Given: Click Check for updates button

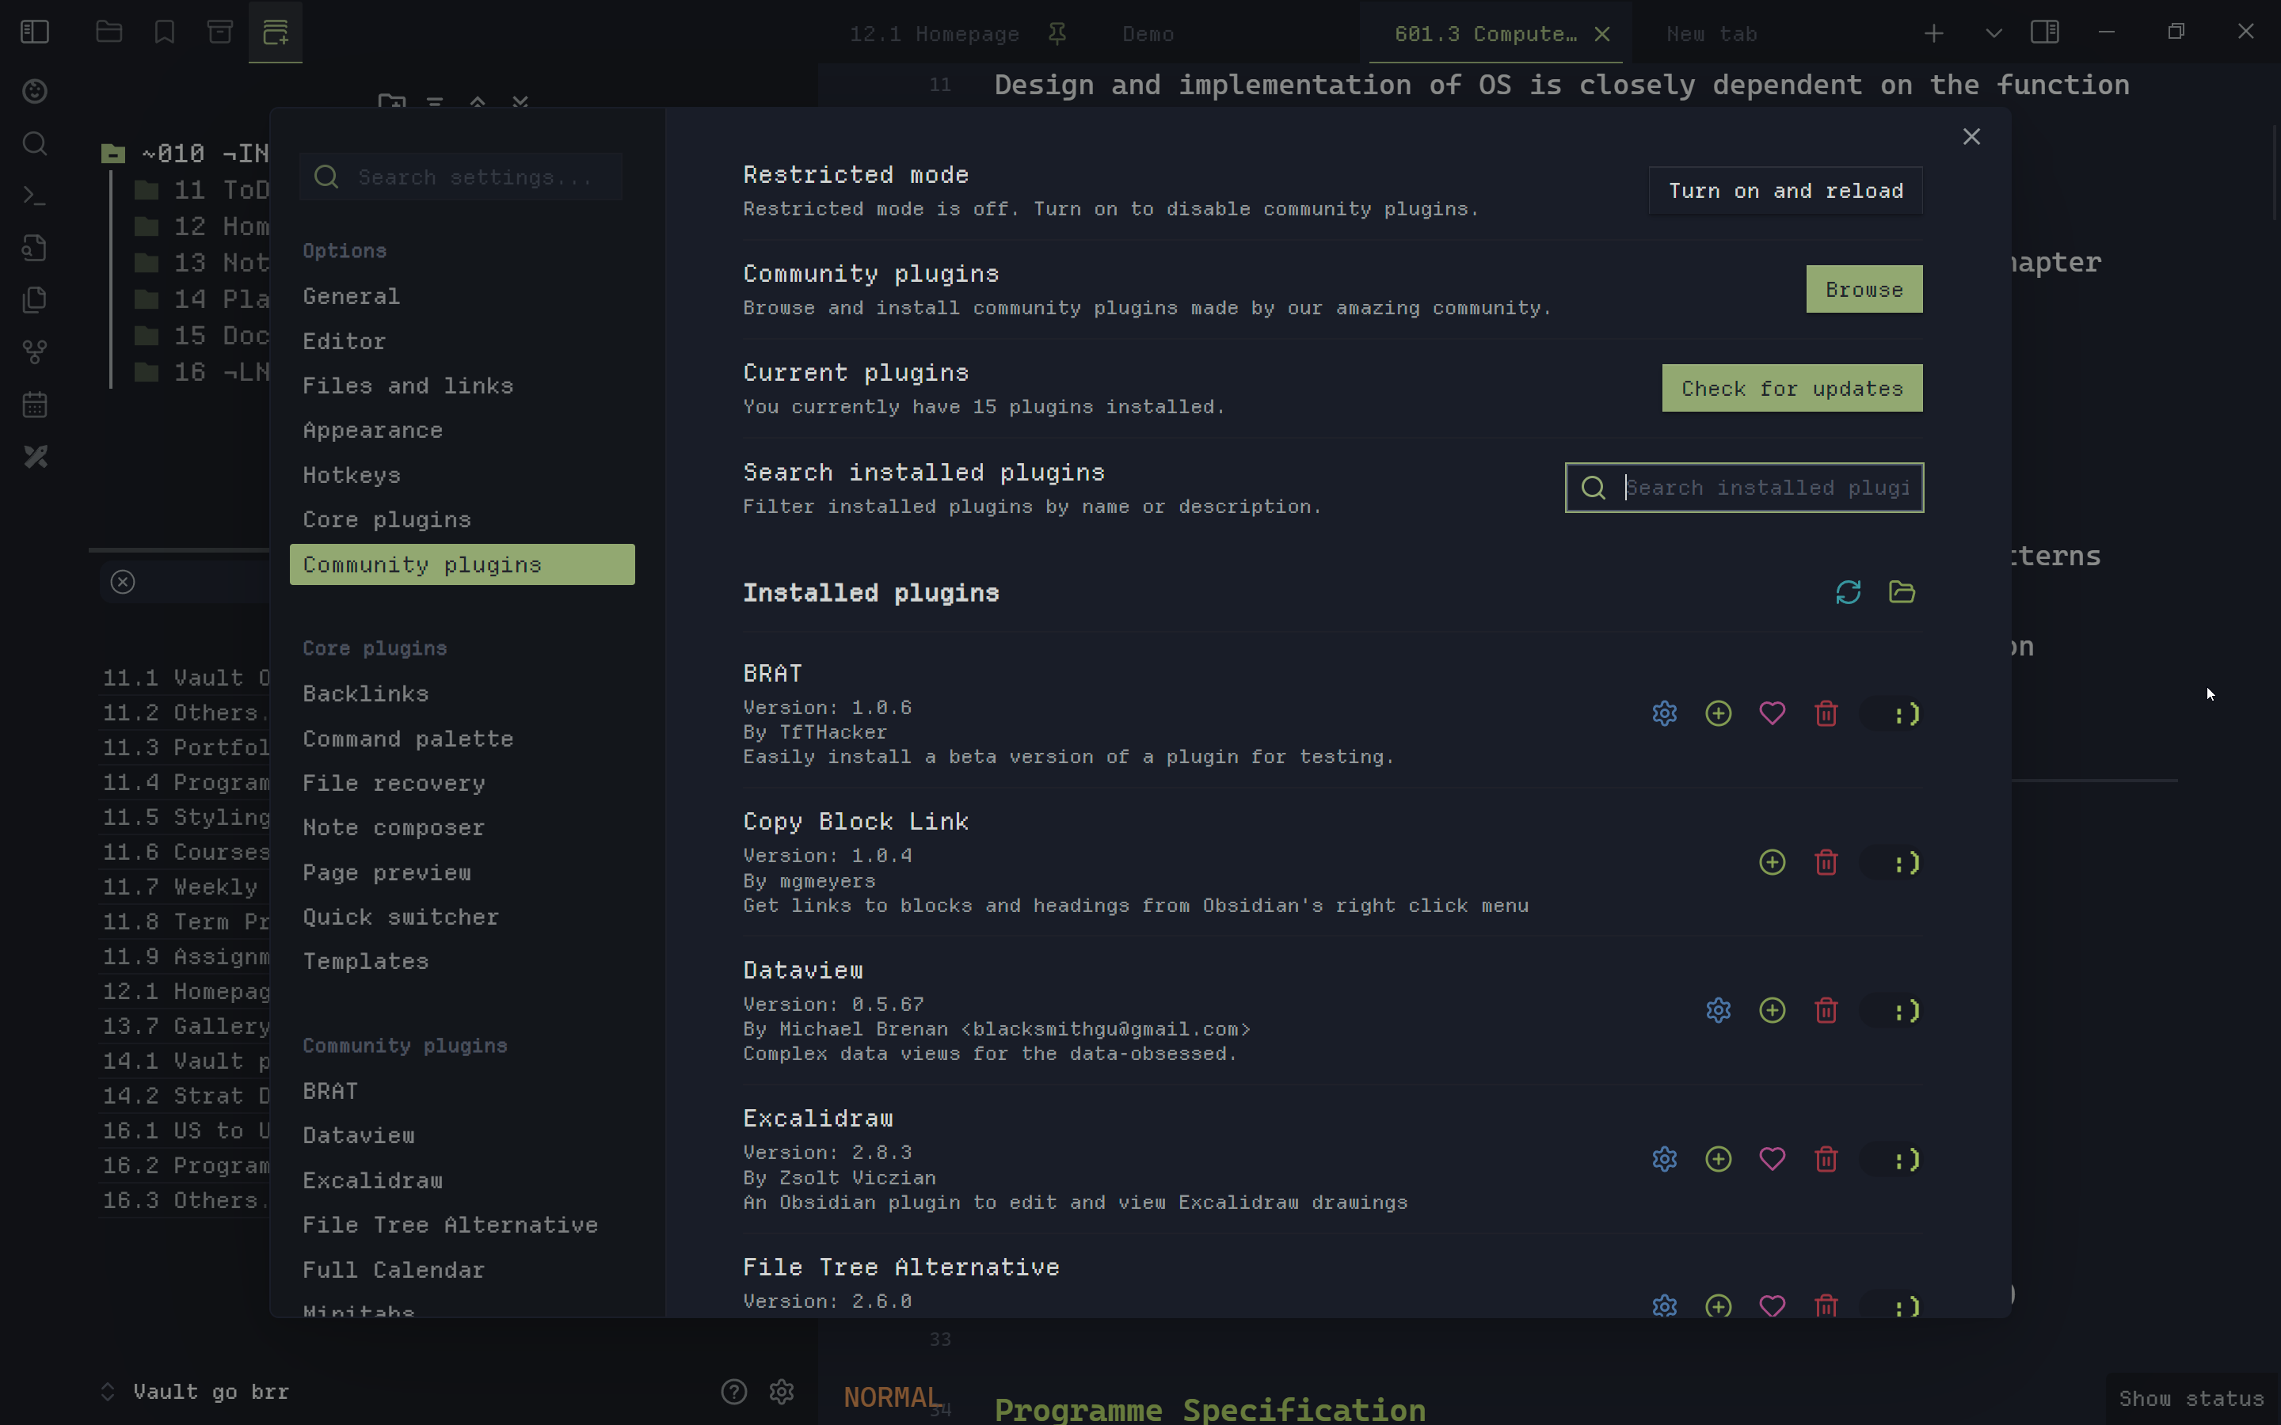Looking at the screenshot, I should coord(1792,388).
